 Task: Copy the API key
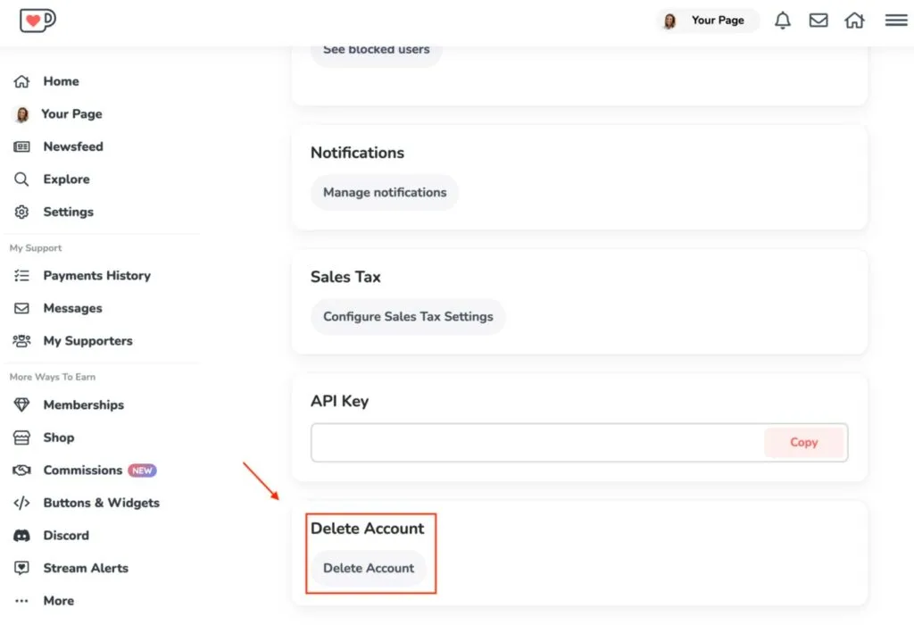(803, 442)
